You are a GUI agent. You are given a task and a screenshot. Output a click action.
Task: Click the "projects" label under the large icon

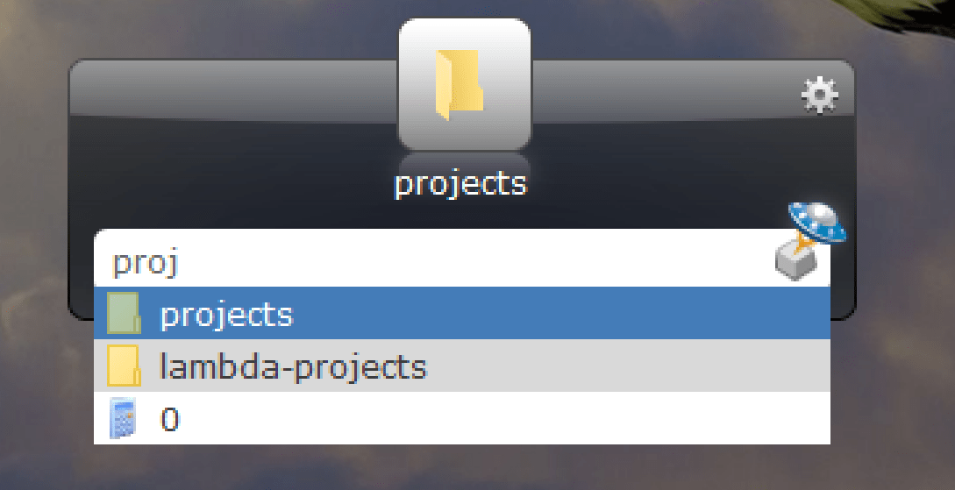tap(460, 184)
